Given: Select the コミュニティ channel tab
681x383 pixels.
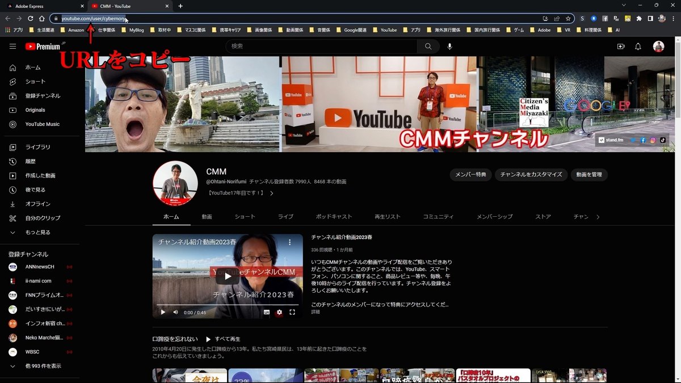Looking at the screenshot, I should tap(438, 217).
